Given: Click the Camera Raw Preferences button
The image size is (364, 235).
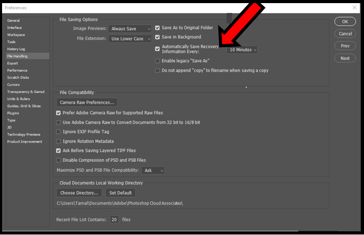Looking at the screenshot, I should (87, 102).
